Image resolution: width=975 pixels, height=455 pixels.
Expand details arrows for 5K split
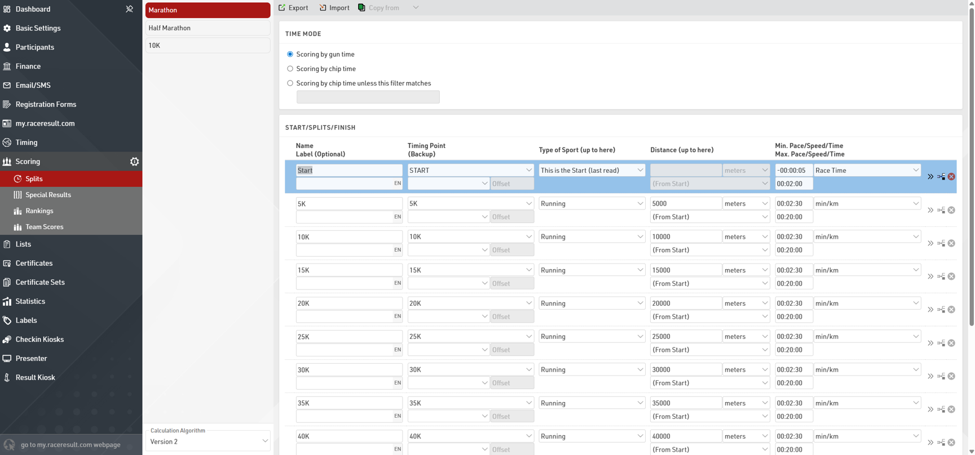[930, 210]
